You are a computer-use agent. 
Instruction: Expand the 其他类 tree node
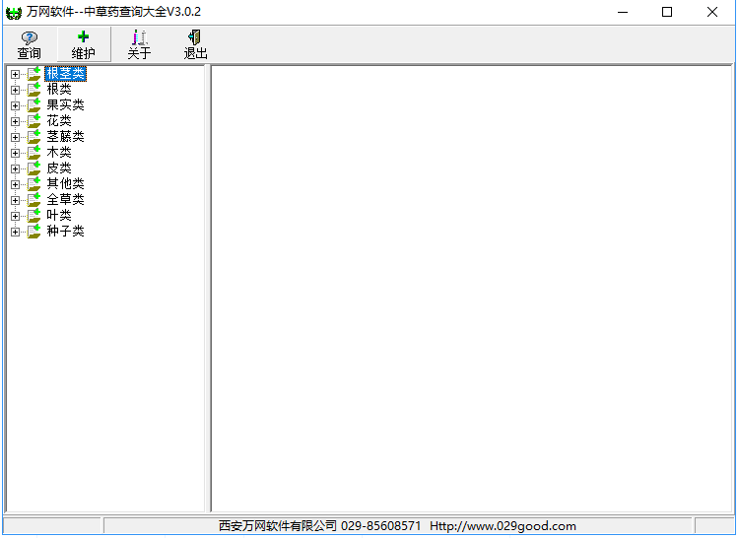[x=15, y=184]
